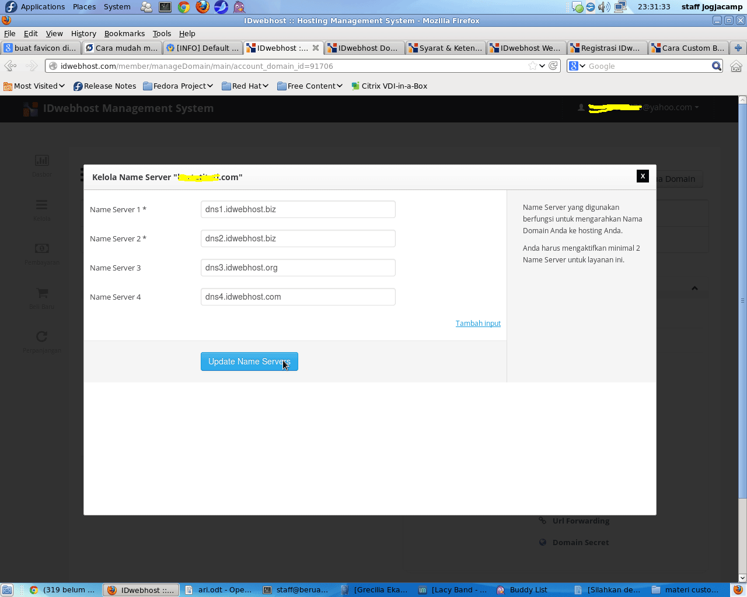
Task: Open the Release Notes bookmark
Action: 104,86
